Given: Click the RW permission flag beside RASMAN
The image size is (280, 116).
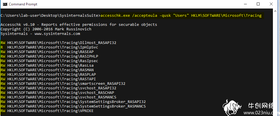Looking at the screenshot, I should point(3,70).
